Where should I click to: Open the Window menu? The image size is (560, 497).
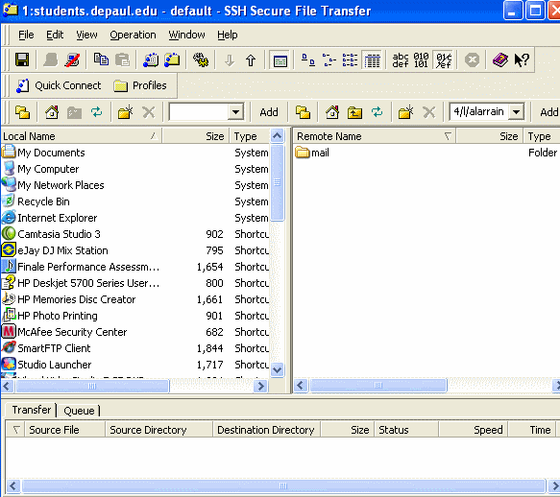coord(186,35)
